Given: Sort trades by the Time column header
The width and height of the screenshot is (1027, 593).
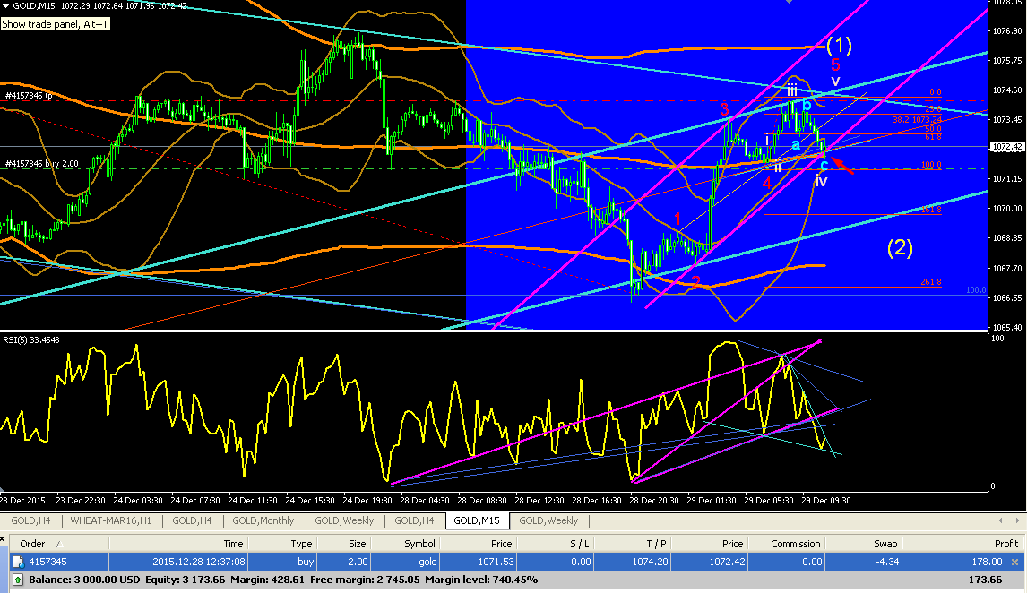Looking at the screenshot, I should 178,544.
